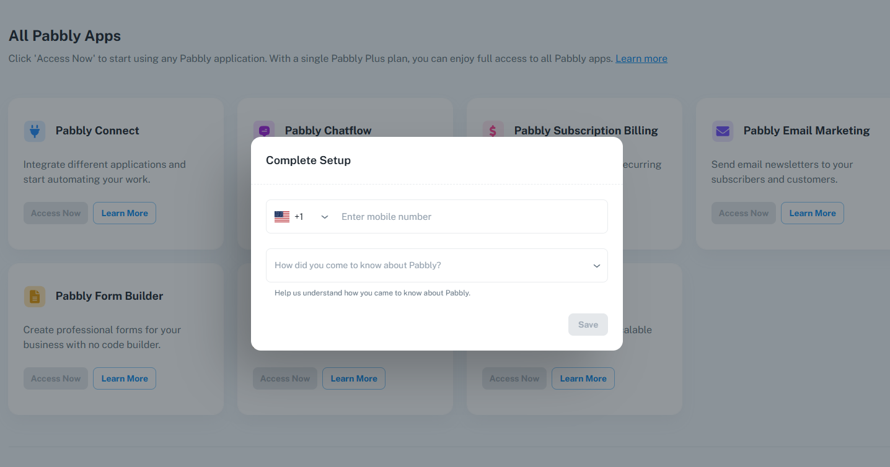The image size is (890, 467).
Task: Click the Save button in Complete Setup
Action: point(588,325)
